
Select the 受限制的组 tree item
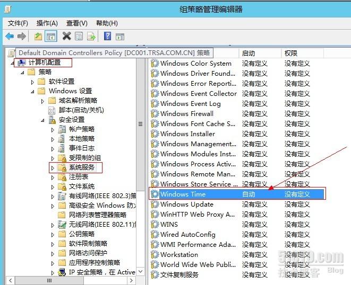[85, 158]
